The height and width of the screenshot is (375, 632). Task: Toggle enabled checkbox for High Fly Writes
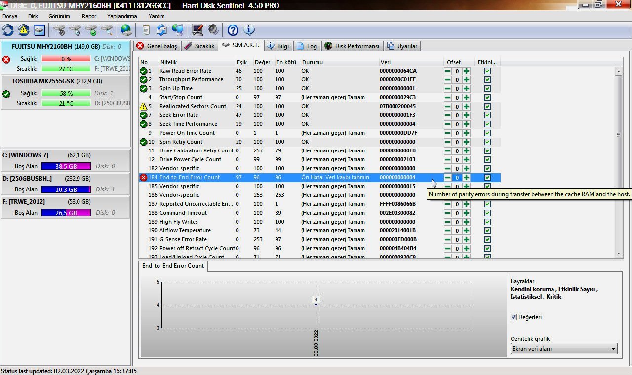click(487, 222)
